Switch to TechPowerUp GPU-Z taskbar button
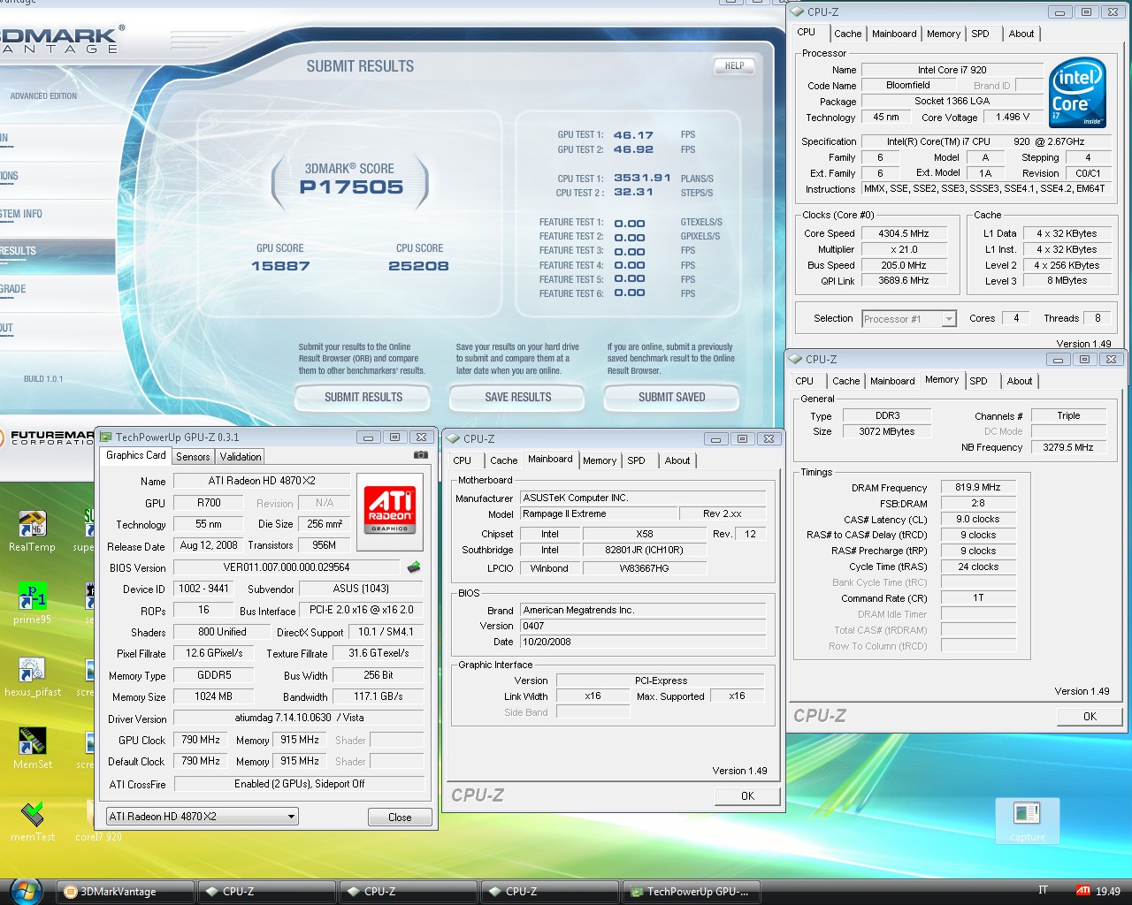1132x905 pixels. pyautogui.click(x=690, y=892)
